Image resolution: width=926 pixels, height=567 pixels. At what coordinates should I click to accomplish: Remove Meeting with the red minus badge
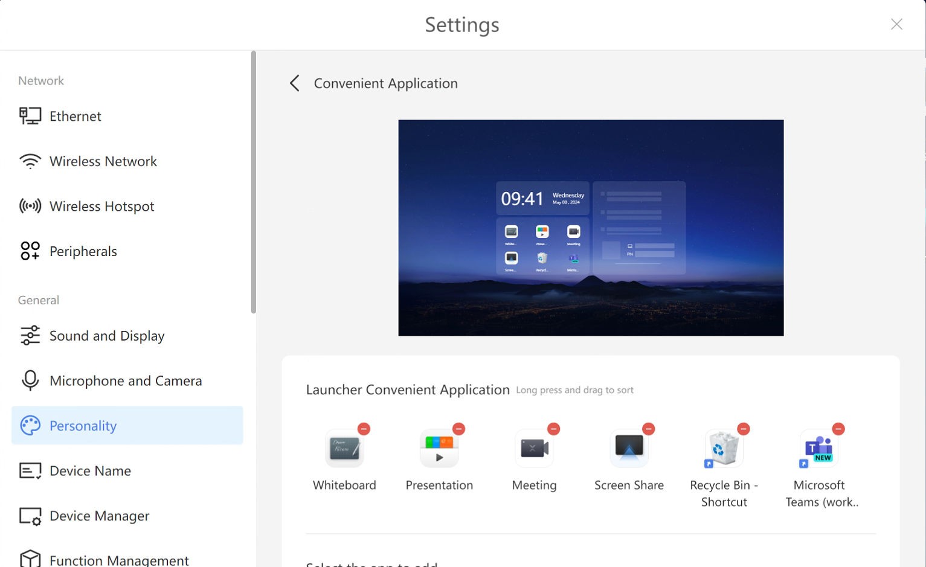553,429
